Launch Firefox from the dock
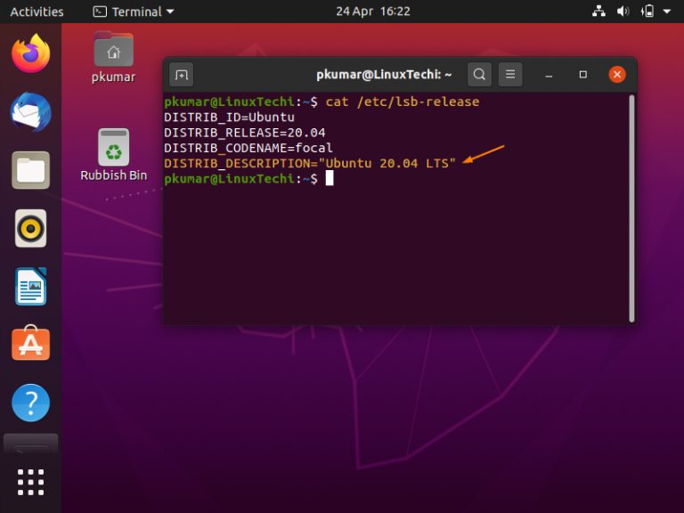The height and width of the screenshot is (513, 684). point(30,54)
